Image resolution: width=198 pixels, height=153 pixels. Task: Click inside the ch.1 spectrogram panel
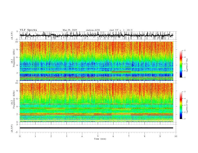click(x=96, y=61)
